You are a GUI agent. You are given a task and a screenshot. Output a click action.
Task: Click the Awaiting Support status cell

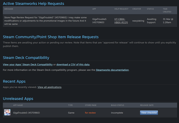(152, 20)
